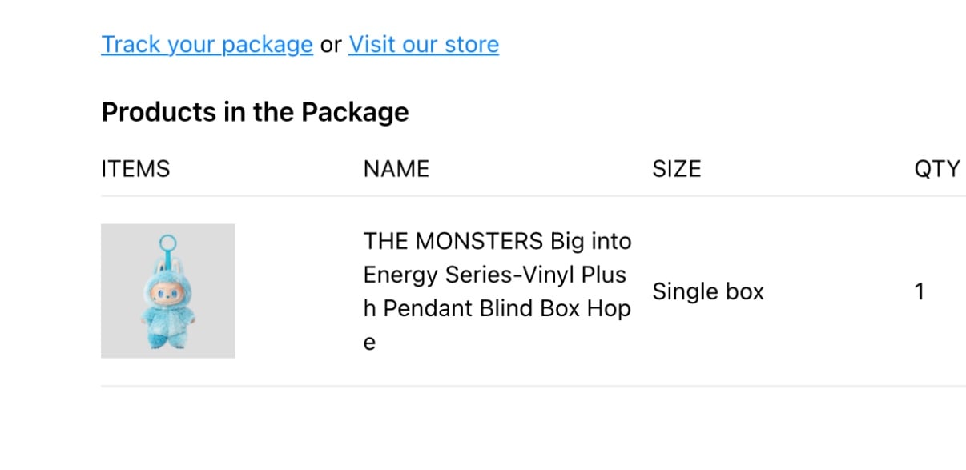Click the ITEMS column header

(135, 169)
